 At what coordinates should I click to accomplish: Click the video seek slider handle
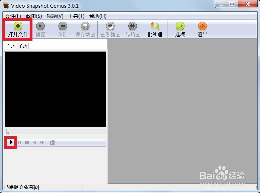tap(8, 132)
